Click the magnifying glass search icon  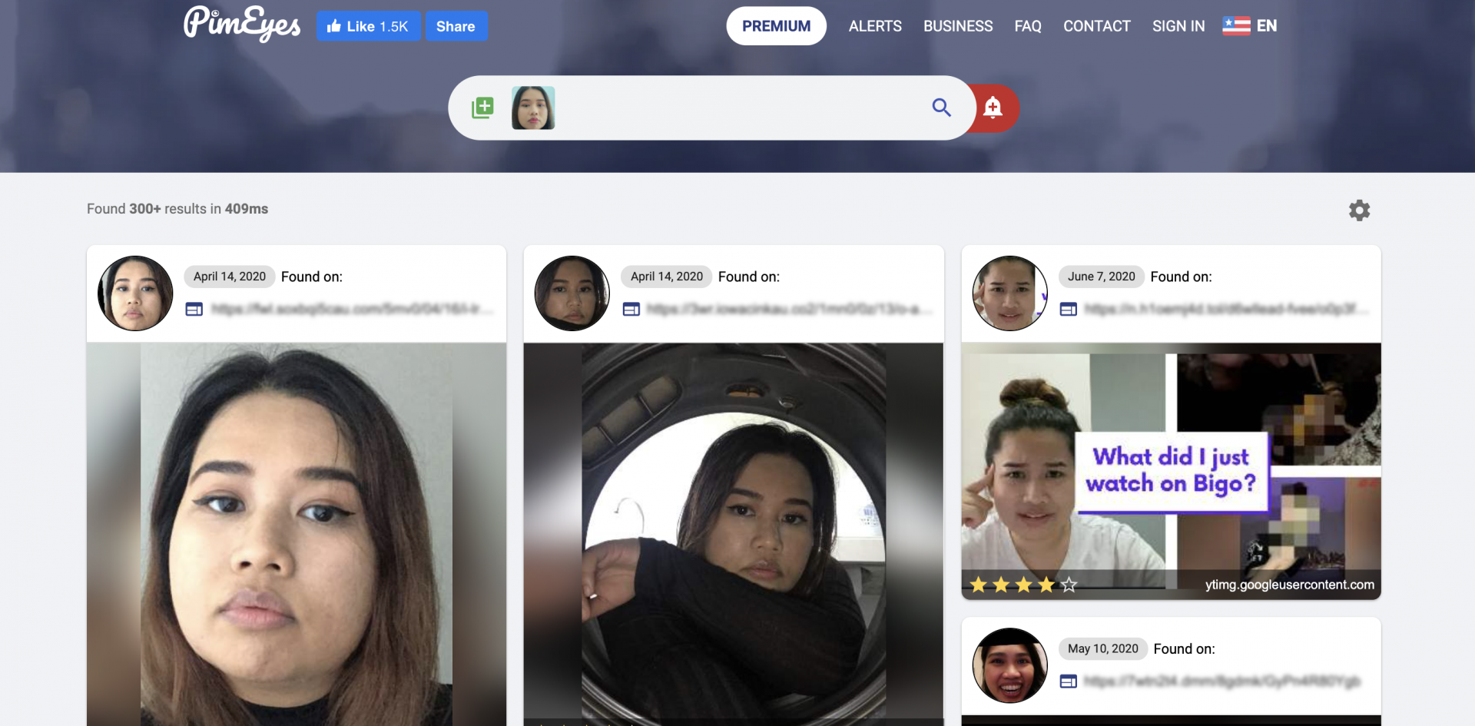940,108
